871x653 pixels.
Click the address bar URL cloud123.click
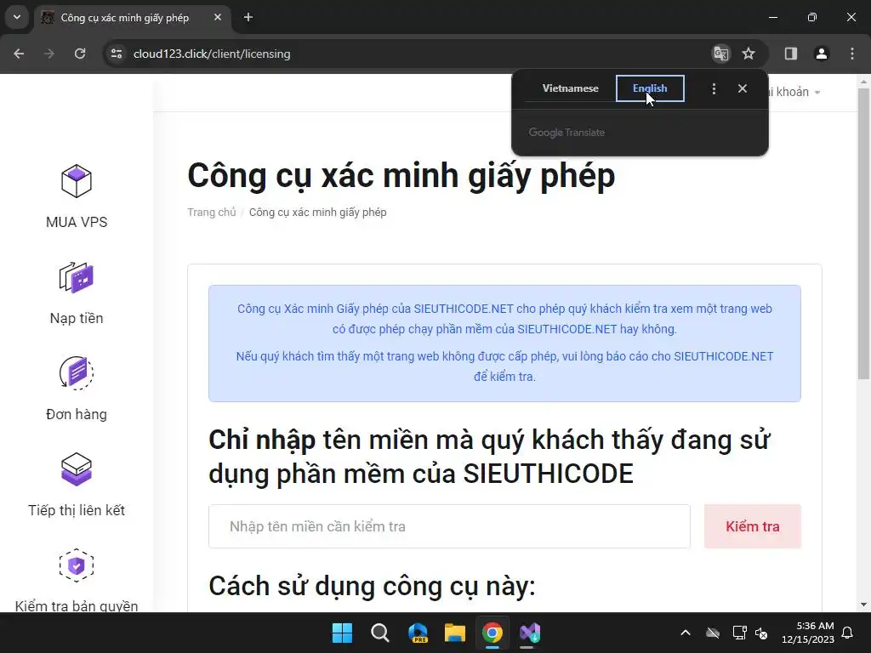coord(212,54)
